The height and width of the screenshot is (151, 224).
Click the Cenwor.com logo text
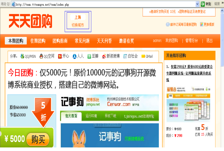(119, 104)
